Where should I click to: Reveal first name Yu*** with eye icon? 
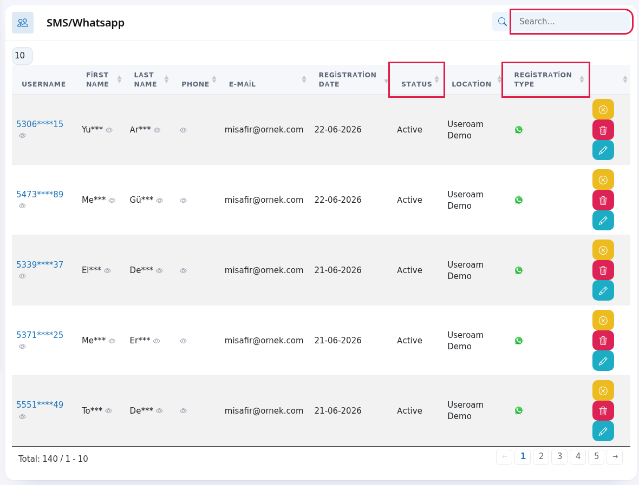[109, 131]
